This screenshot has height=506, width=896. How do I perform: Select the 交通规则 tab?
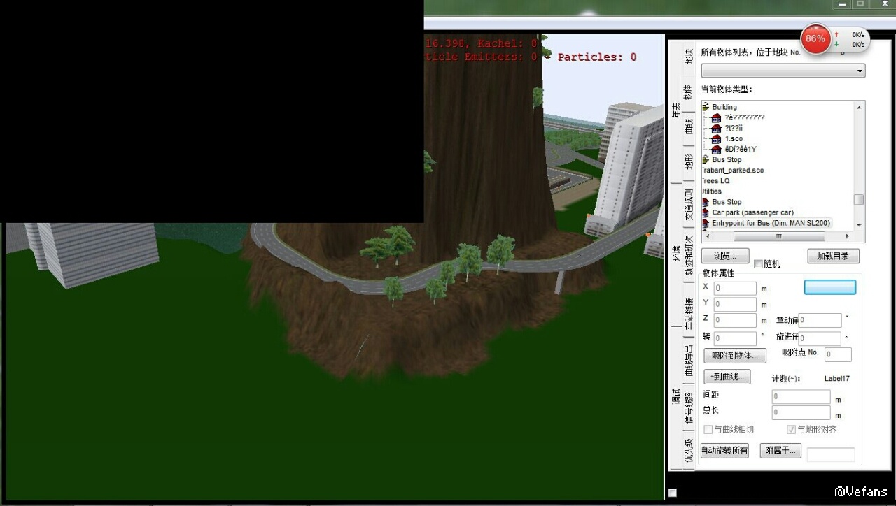click(x=688, y=204)
